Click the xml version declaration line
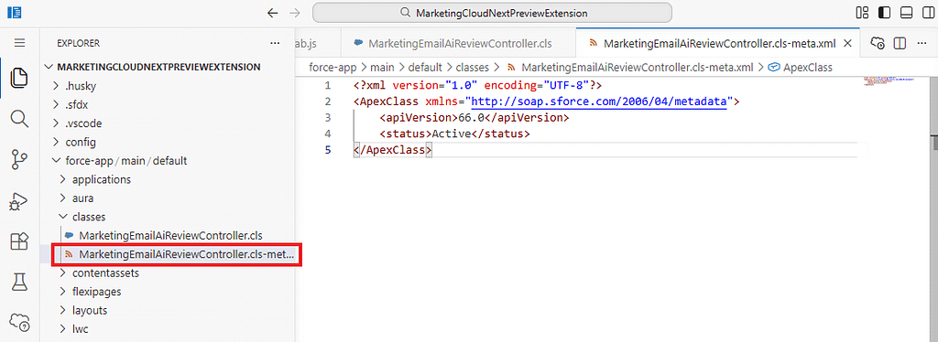The width and height of the screenshot is (938, 342). tap(477, 85)
